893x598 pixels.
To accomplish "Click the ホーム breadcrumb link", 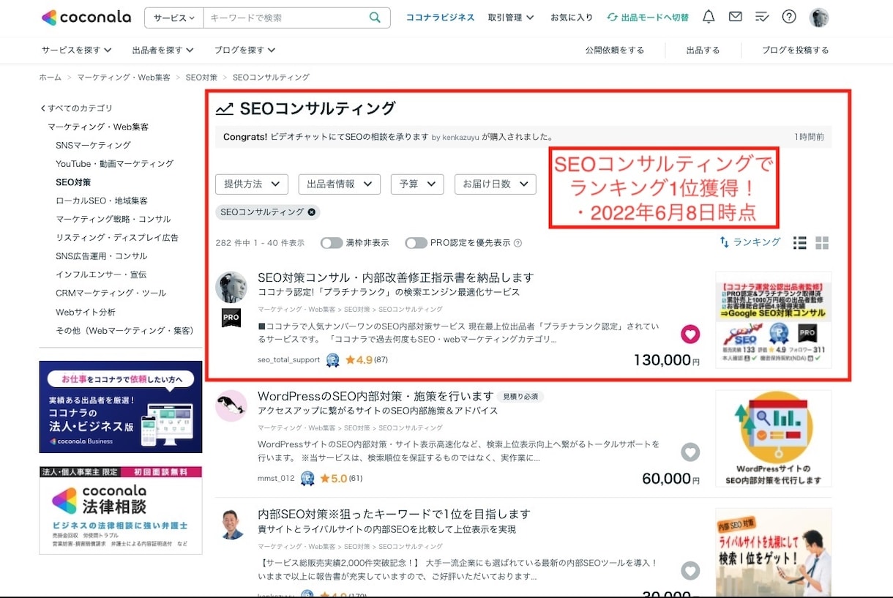I will point(51,78).
